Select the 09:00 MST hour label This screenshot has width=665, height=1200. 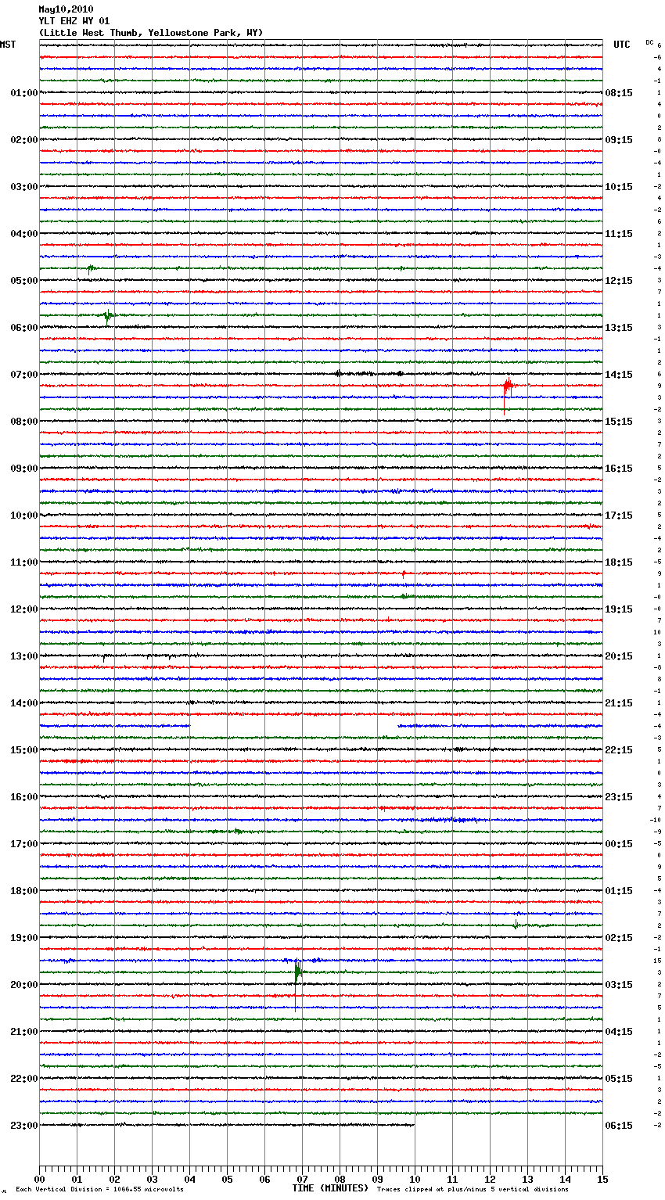(24, 469)
